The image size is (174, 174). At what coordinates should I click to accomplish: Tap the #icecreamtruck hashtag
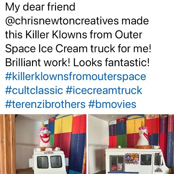[104, 90]
